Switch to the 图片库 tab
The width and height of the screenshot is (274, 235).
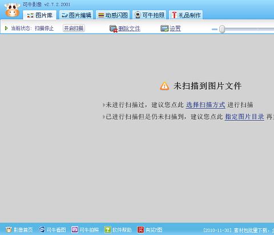click(40, 15)
